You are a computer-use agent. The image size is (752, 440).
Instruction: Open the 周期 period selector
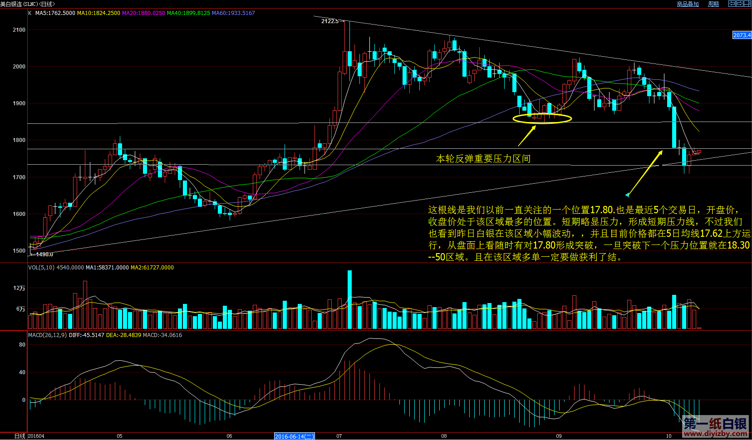[x=713, y=4]
